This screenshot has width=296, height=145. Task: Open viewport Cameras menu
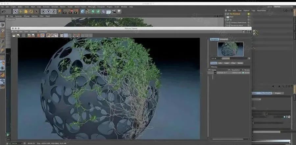[x=18, y=16]
